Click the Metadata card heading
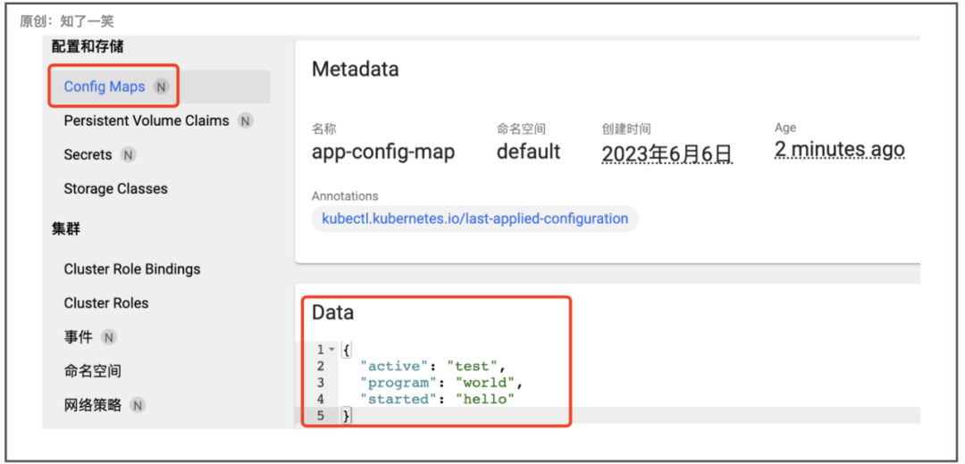This screenshot has height=464, width=965. 355,69
